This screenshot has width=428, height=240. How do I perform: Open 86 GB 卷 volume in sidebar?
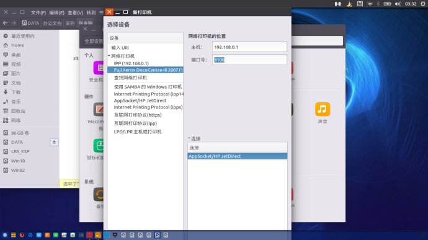(20, 133)
